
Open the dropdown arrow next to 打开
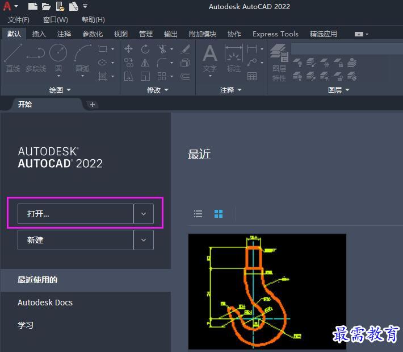tap(144, 214)
